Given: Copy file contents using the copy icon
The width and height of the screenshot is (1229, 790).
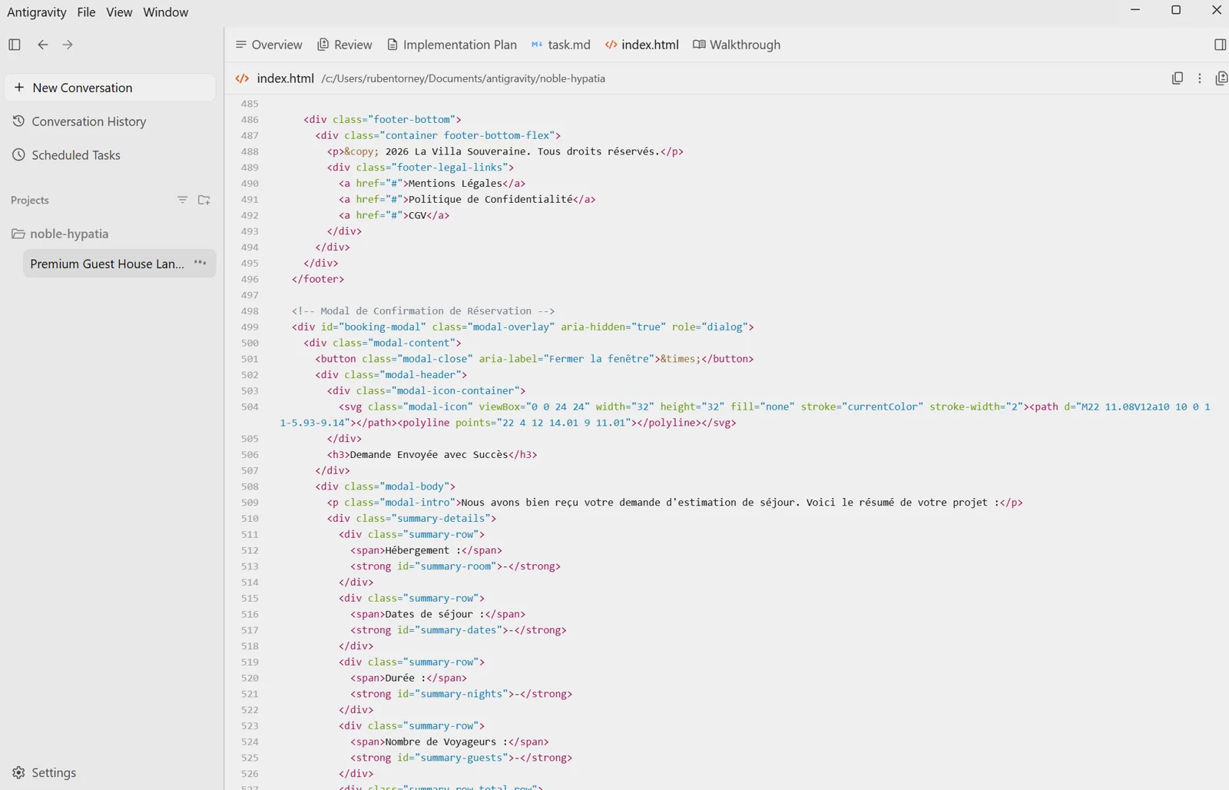Looking at the screenshot, I should [x=1178, y=78].
